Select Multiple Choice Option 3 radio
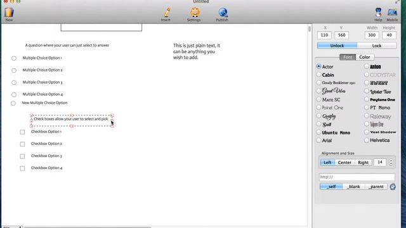The height and width of the screenshot is (228, 406). [x=14, y=82]
